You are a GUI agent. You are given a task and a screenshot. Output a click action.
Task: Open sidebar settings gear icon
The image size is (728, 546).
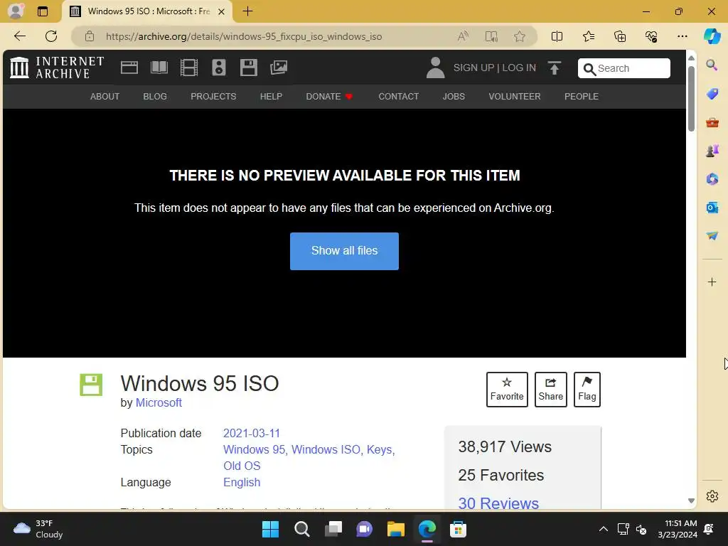(712, 496)
